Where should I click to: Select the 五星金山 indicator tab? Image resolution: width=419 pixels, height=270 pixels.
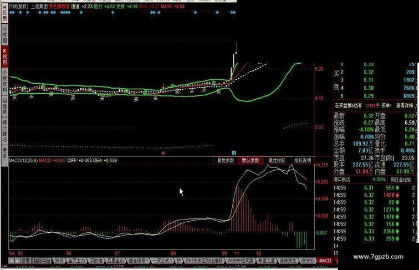click(x=115, y=261)
